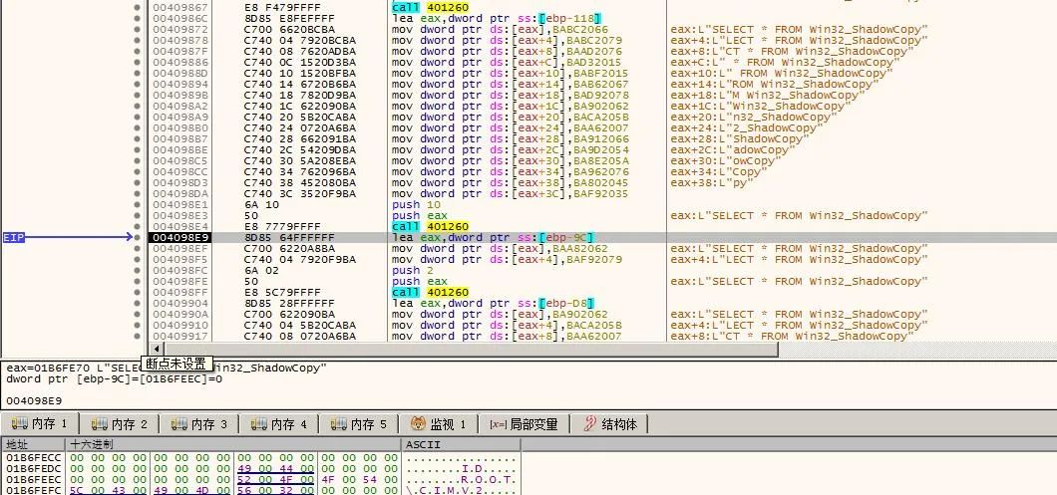The image size is (1057, 495).
Task: Toggle breakpoint dot beside address 00409917
Action: 138,336
